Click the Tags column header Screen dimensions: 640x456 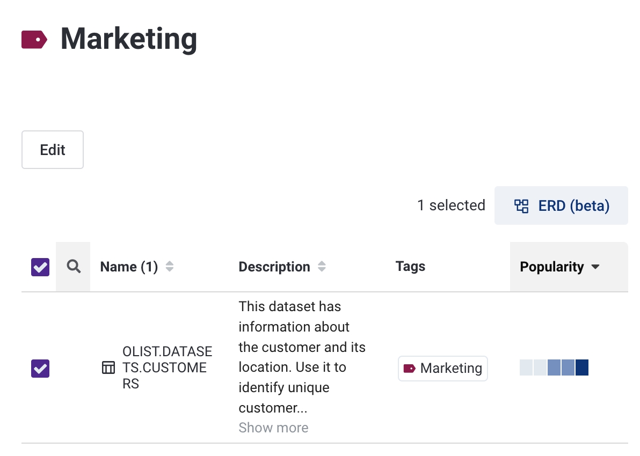[x=410, y=267]
